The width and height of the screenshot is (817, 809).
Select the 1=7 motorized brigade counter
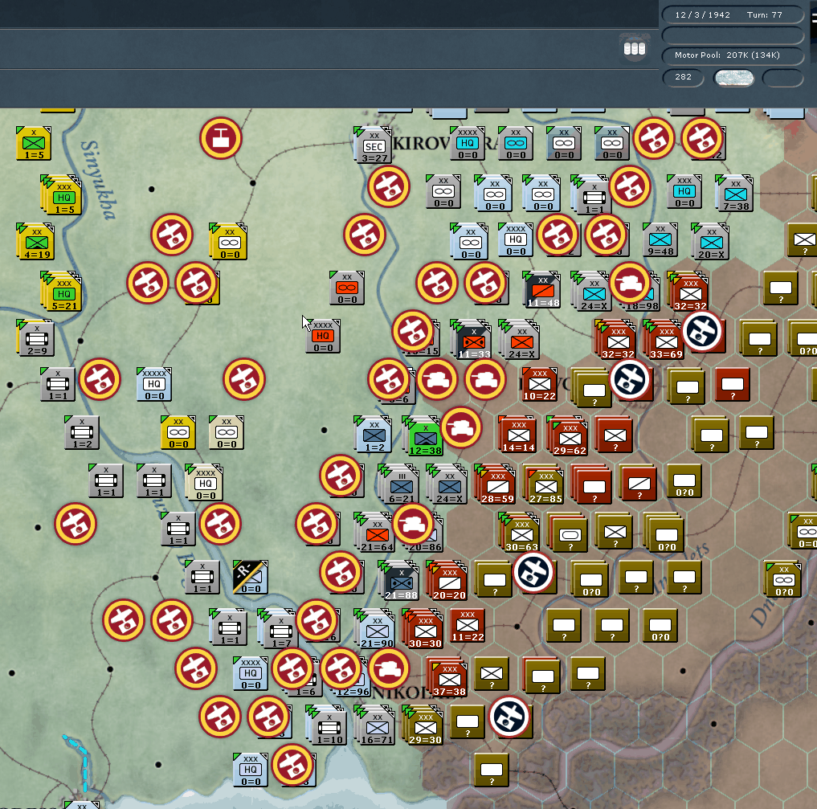[x=278, y=628]
